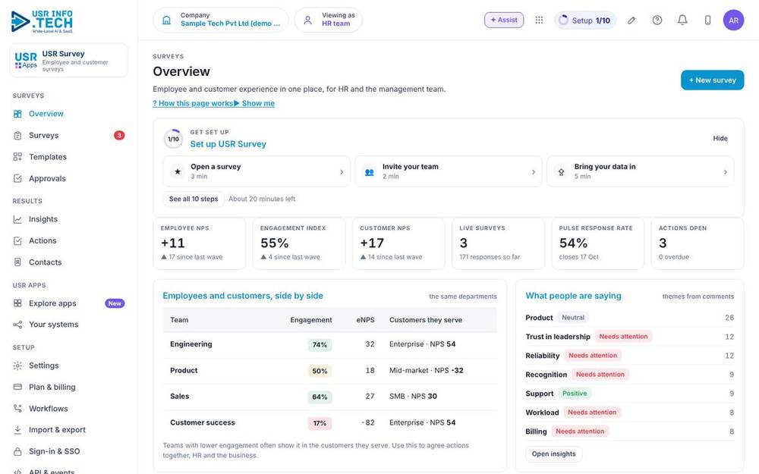Open Your systems in the sidebar

pos(69,325)
